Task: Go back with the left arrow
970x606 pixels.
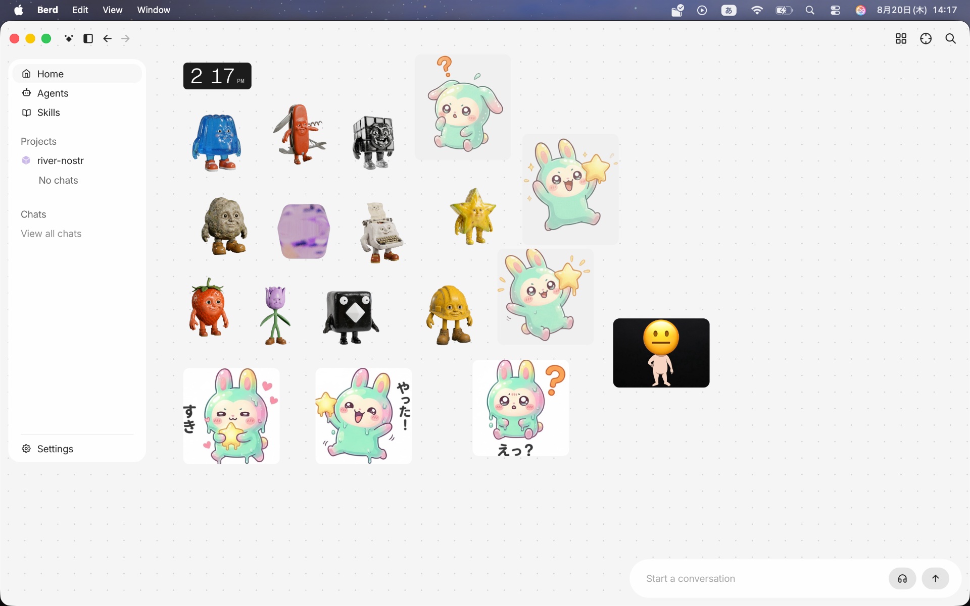Action: click(x=107, y=38)
